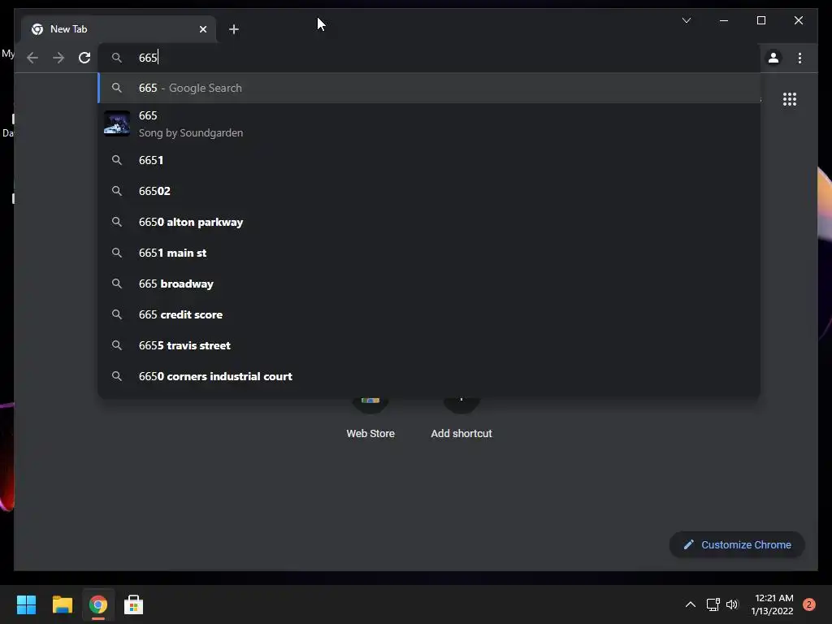Go forward with the right arrow icon
Viewport: 832px width, 624px height.
tap(58, 58)
